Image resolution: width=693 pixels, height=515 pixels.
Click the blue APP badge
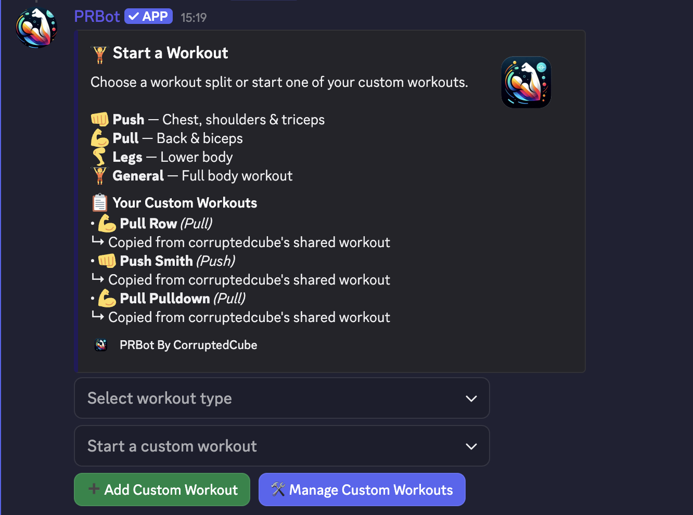pyautogui.click(x=148, y=16)
